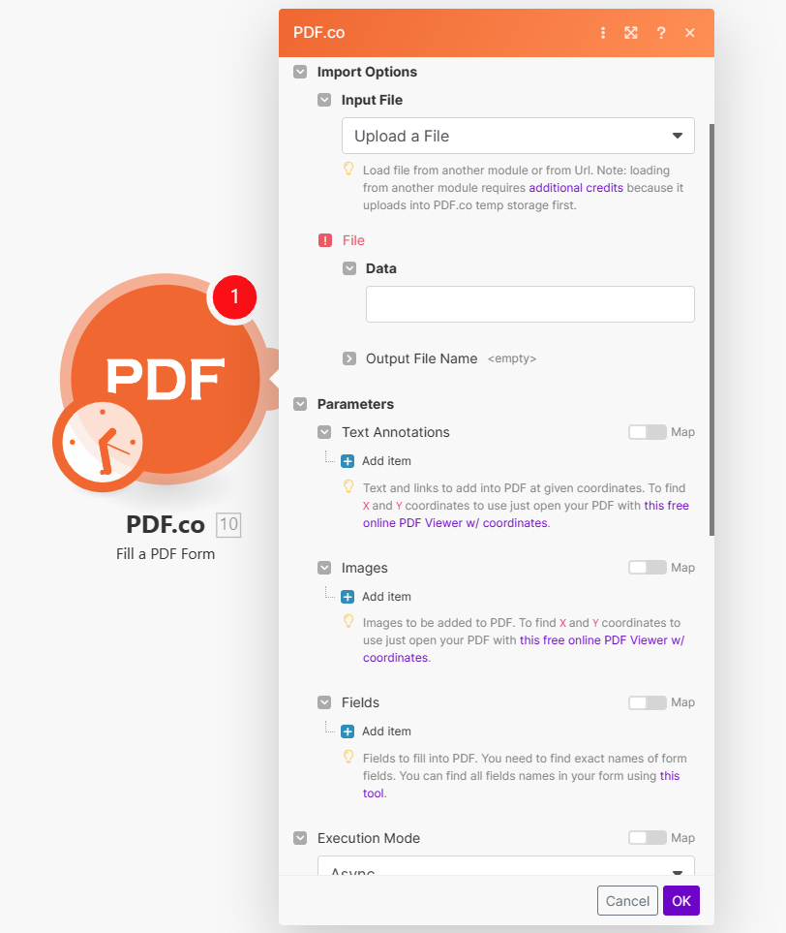Viewport: 786px width, 933px height.
Task: Click inside the Data input field
Action: pos(529,304)
